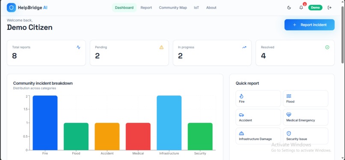Click the Demo Citizen name heading

point(30,27)
